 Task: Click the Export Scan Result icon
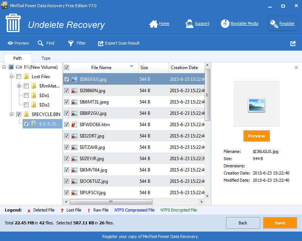click(x=101, y=43)
